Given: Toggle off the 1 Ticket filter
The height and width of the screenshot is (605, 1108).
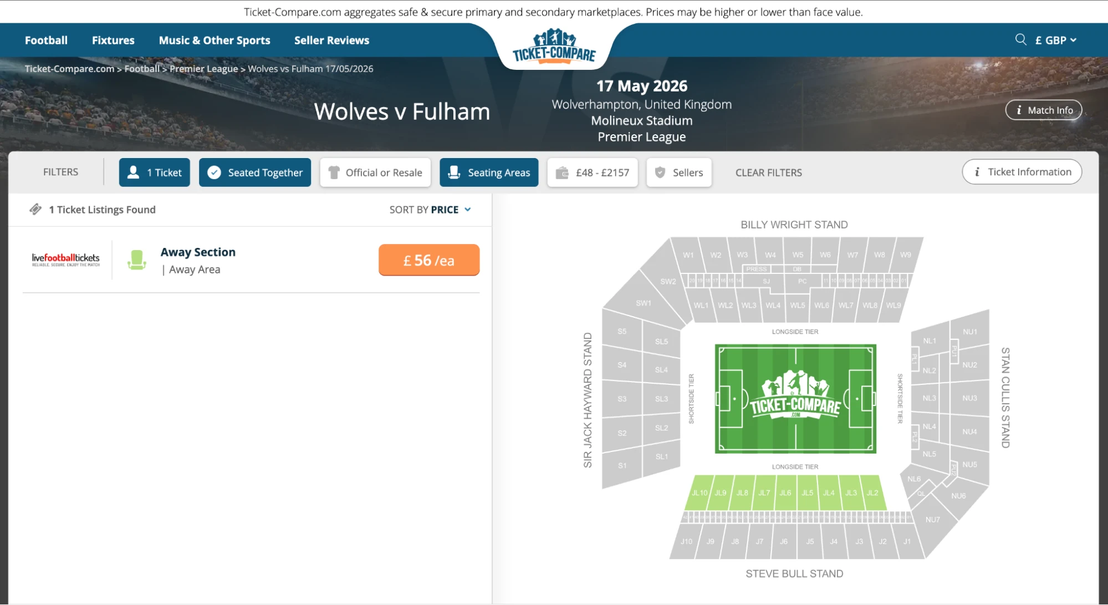Looking at the screenshot, I should click(x=154, y=172).
